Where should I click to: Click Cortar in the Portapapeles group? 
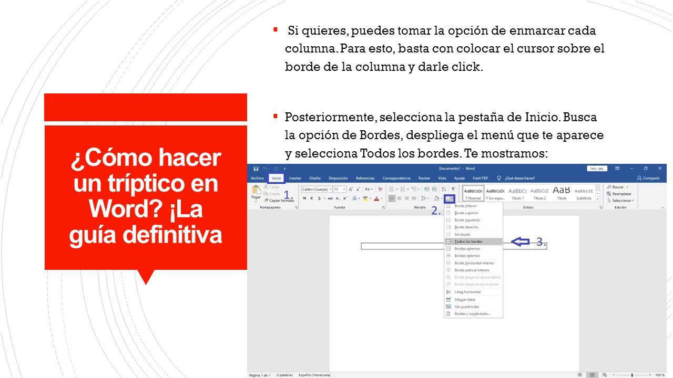(x=272, y=187)
